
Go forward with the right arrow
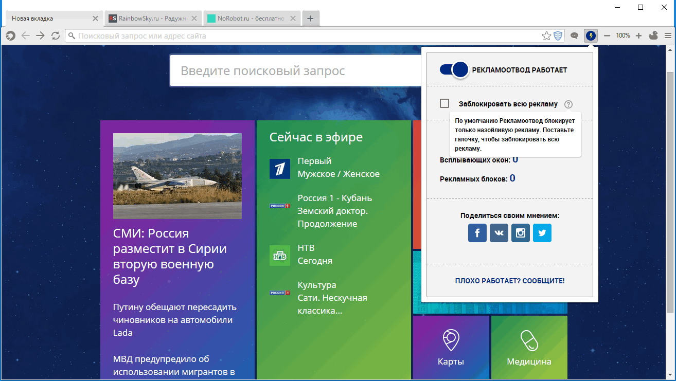coord(40,36)
